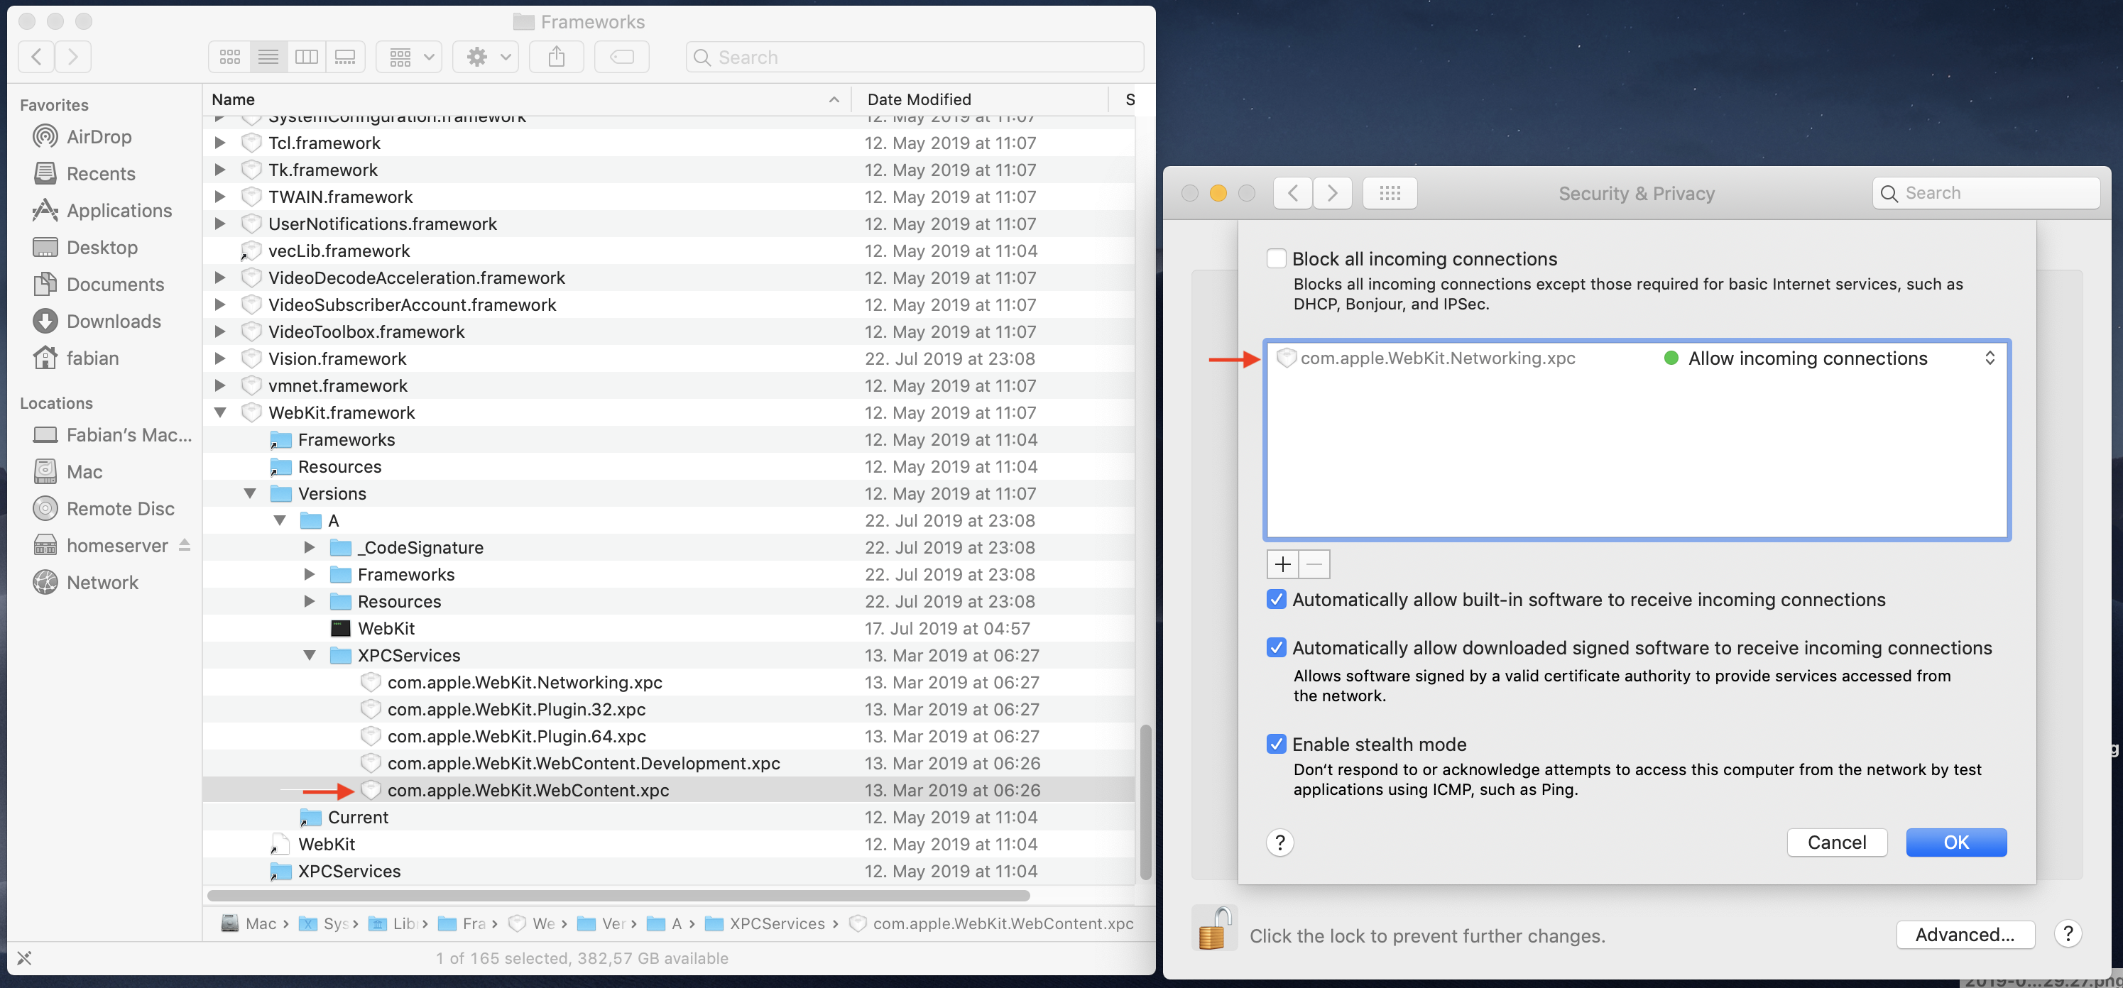
Task: Eject the homeserver volume
Action: (x=185, y=546)
